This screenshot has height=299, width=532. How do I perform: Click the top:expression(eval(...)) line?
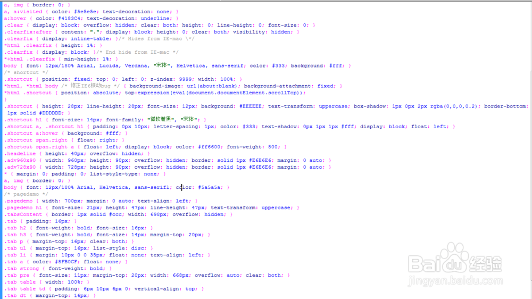(x=155, y=93)
